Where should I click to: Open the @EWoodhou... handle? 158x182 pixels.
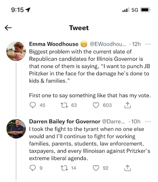point(108,44)
